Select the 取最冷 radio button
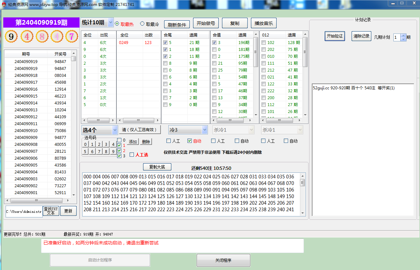Image resolution: width=420 pixels, height=270 pixels. 142,24
